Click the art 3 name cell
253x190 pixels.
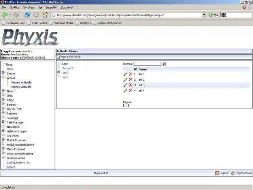[x=142, y=85]
